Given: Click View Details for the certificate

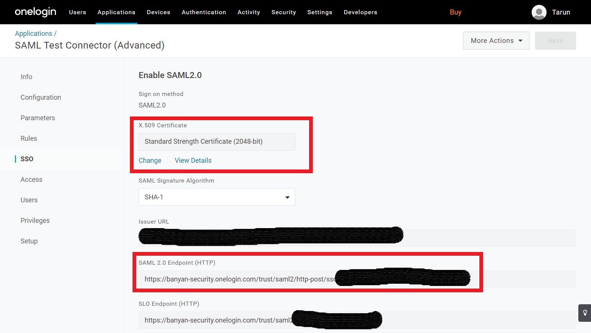Looking at the screenshot, I should pyautogui.click(x=193, y=161).
